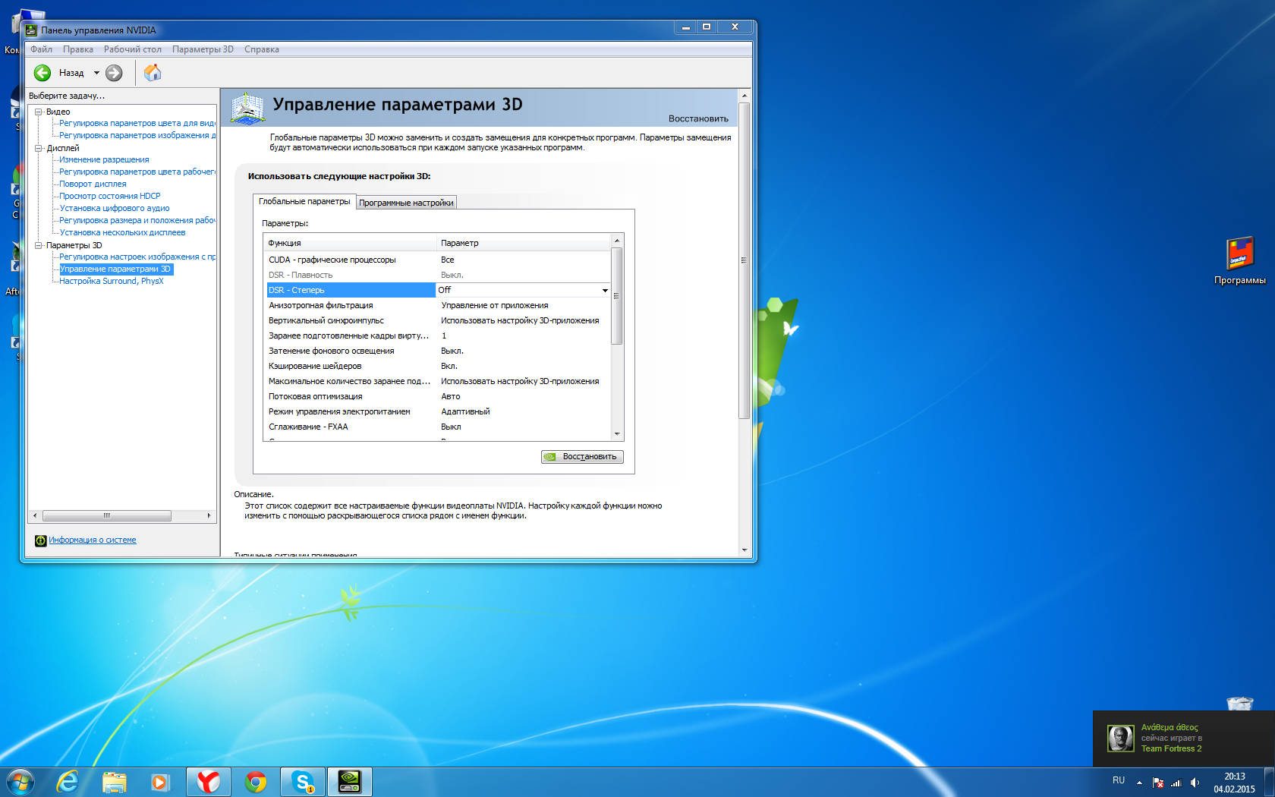Open Windows Explorer from the taskbar
This screenshot has height=797, width=1275.
115,782
